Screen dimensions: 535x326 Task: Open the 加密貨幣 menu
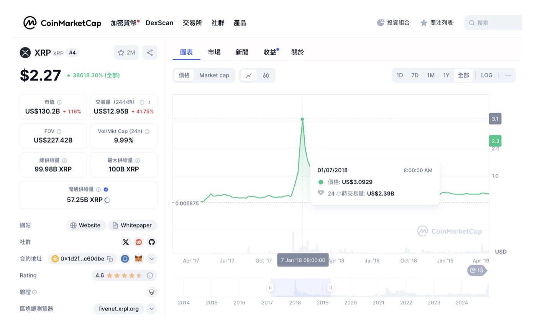point(123,23)
